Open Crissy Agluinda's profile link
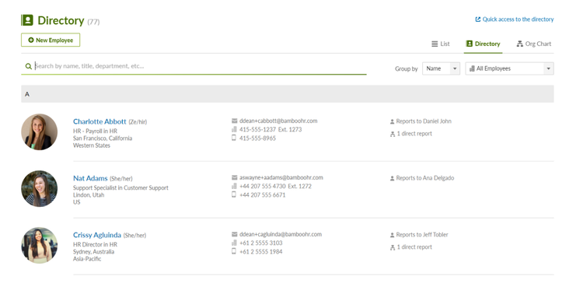 97,235
